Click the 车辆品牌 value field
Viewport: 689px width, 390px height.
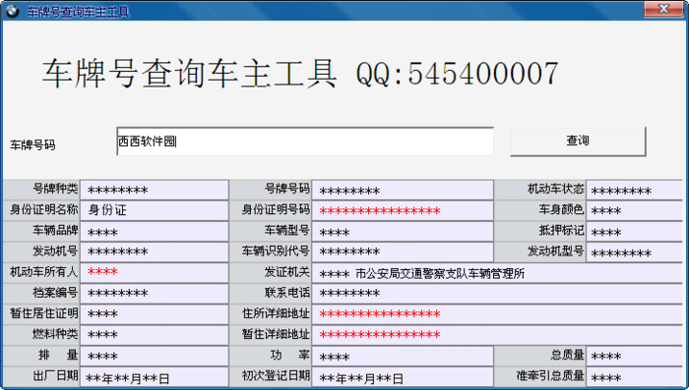pos(155,231)
